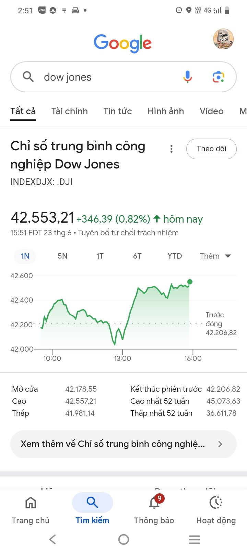The width and height of the screenshot is (247, 553).
Task: Open the three-dot options for Dow Jones
Action: [x=172, y=149]
